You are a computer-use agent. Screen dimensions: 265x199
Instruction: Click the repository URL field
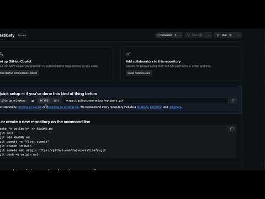(x=145, y=101)
